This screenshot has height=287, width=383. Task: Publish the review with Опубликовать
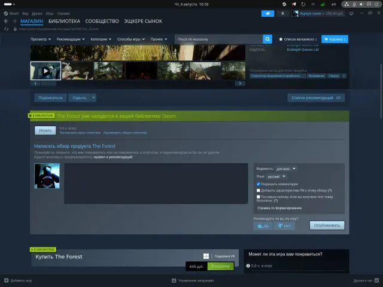point(327,225)
